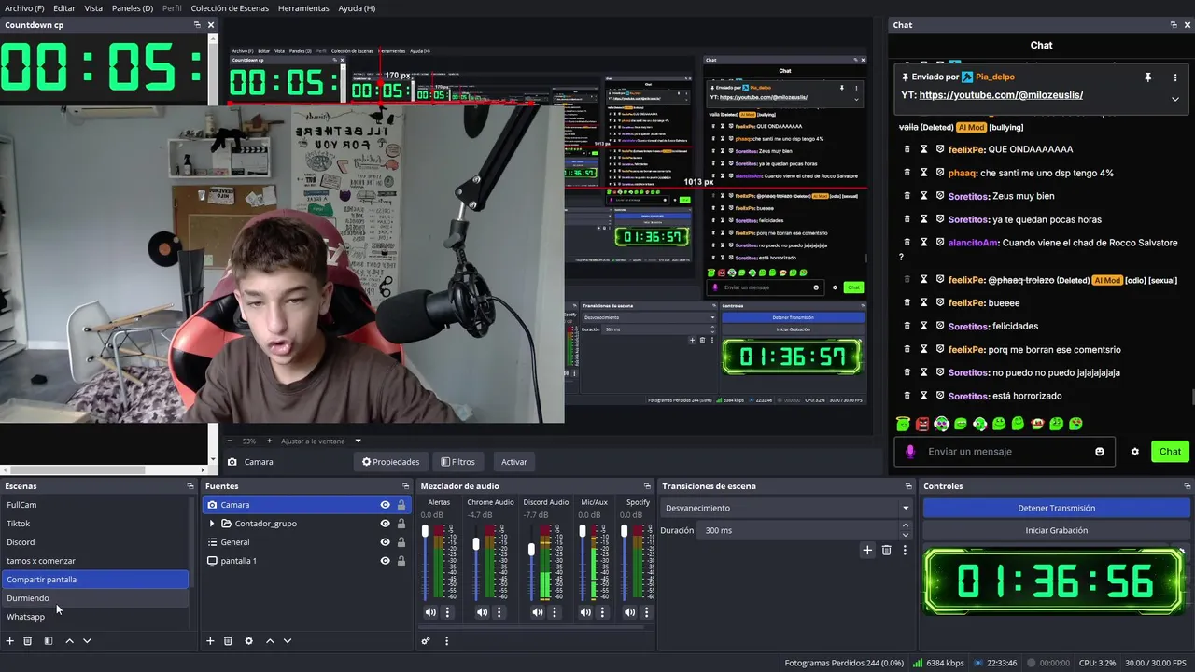
Task: Delete the selected scene via trash icon
Action: [x=28, y=641]
